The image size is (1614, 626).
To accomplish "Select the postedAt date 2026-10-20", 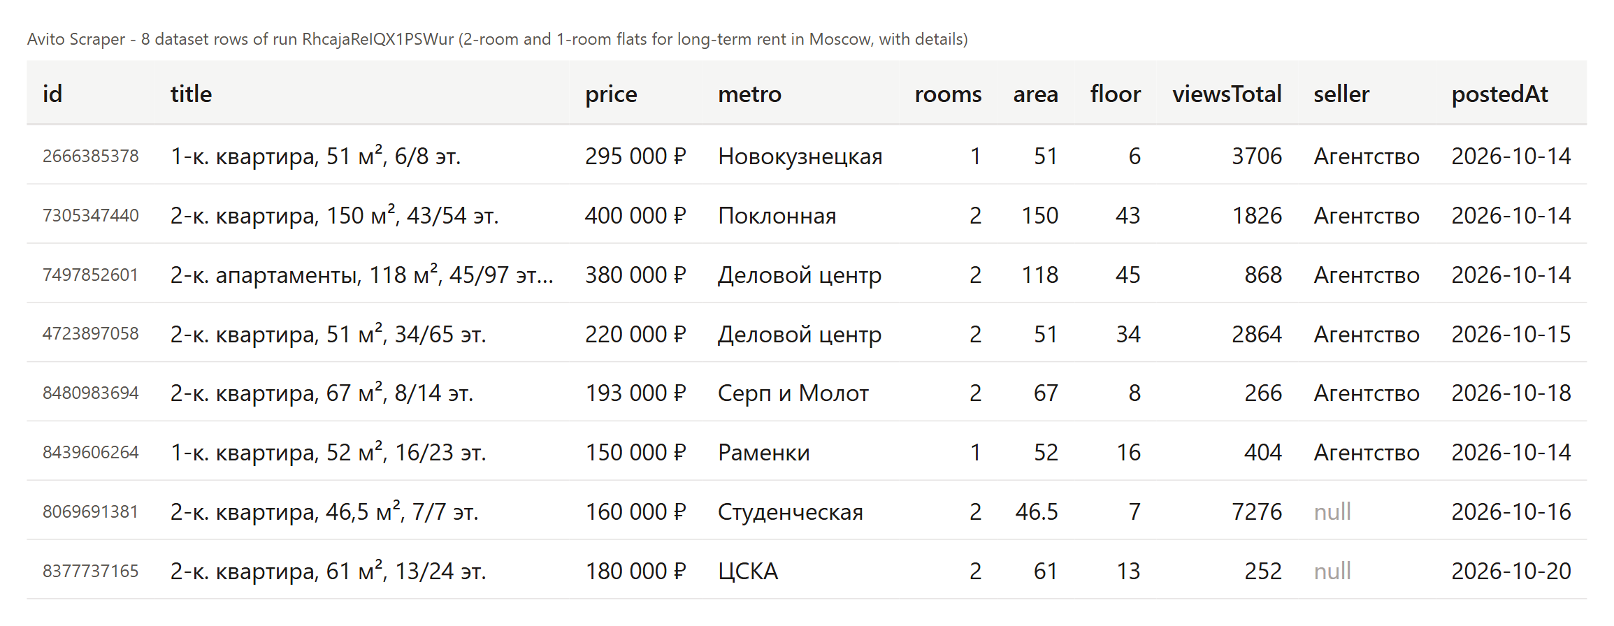I will [1511, 572].
